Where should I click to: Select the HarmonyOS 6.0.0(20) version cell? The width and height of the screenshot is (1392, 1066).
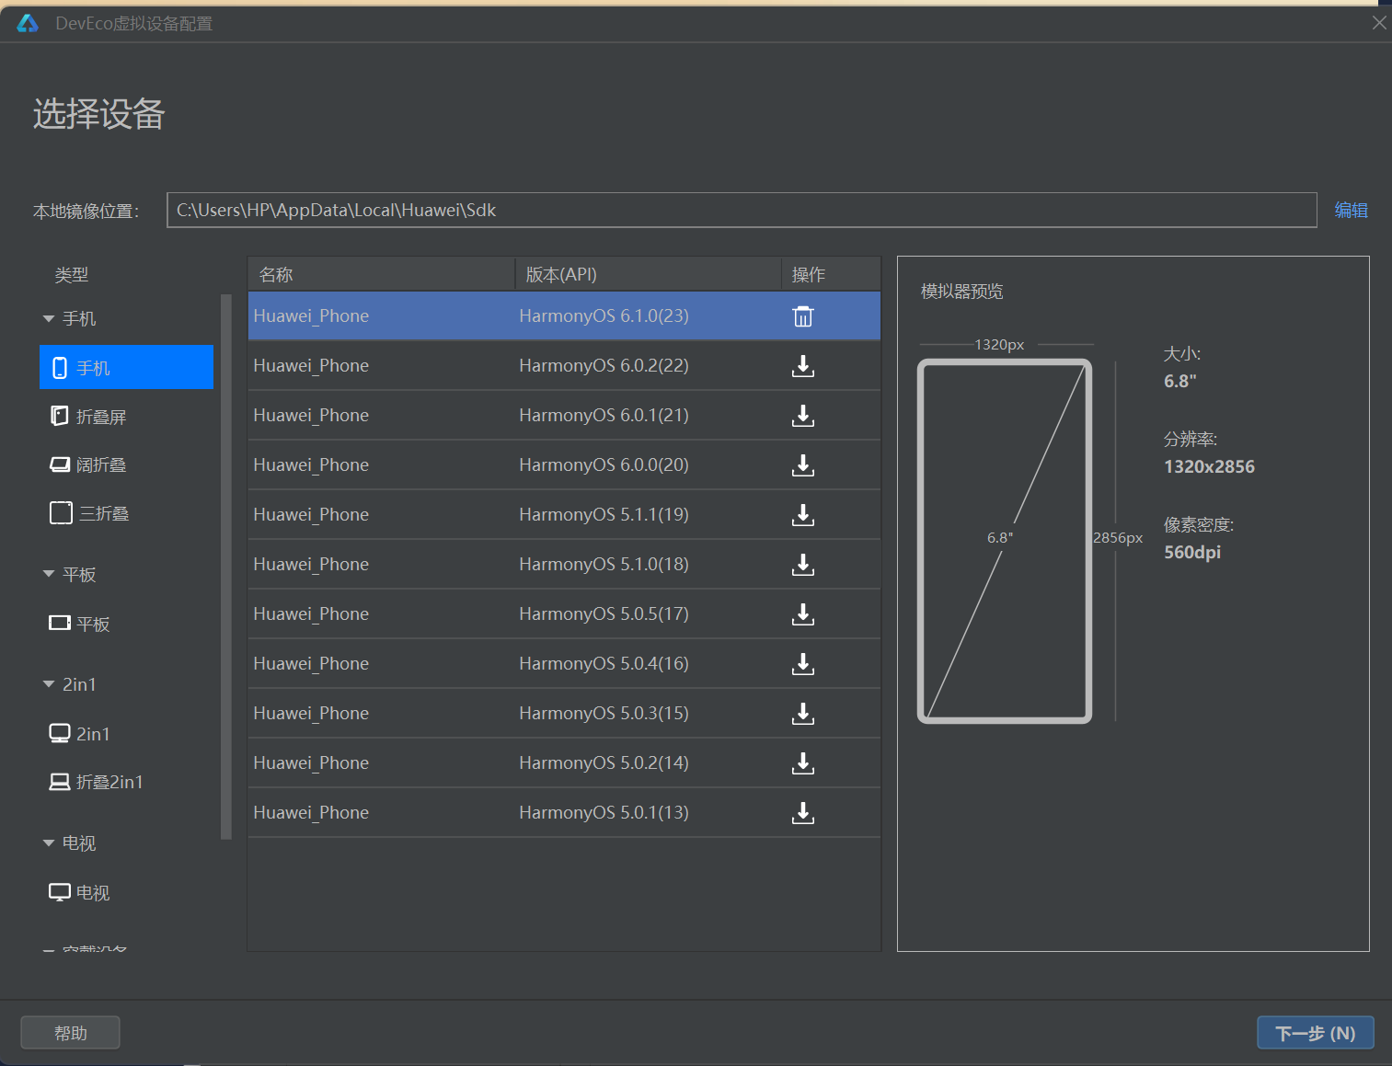[x=604, y=464]
